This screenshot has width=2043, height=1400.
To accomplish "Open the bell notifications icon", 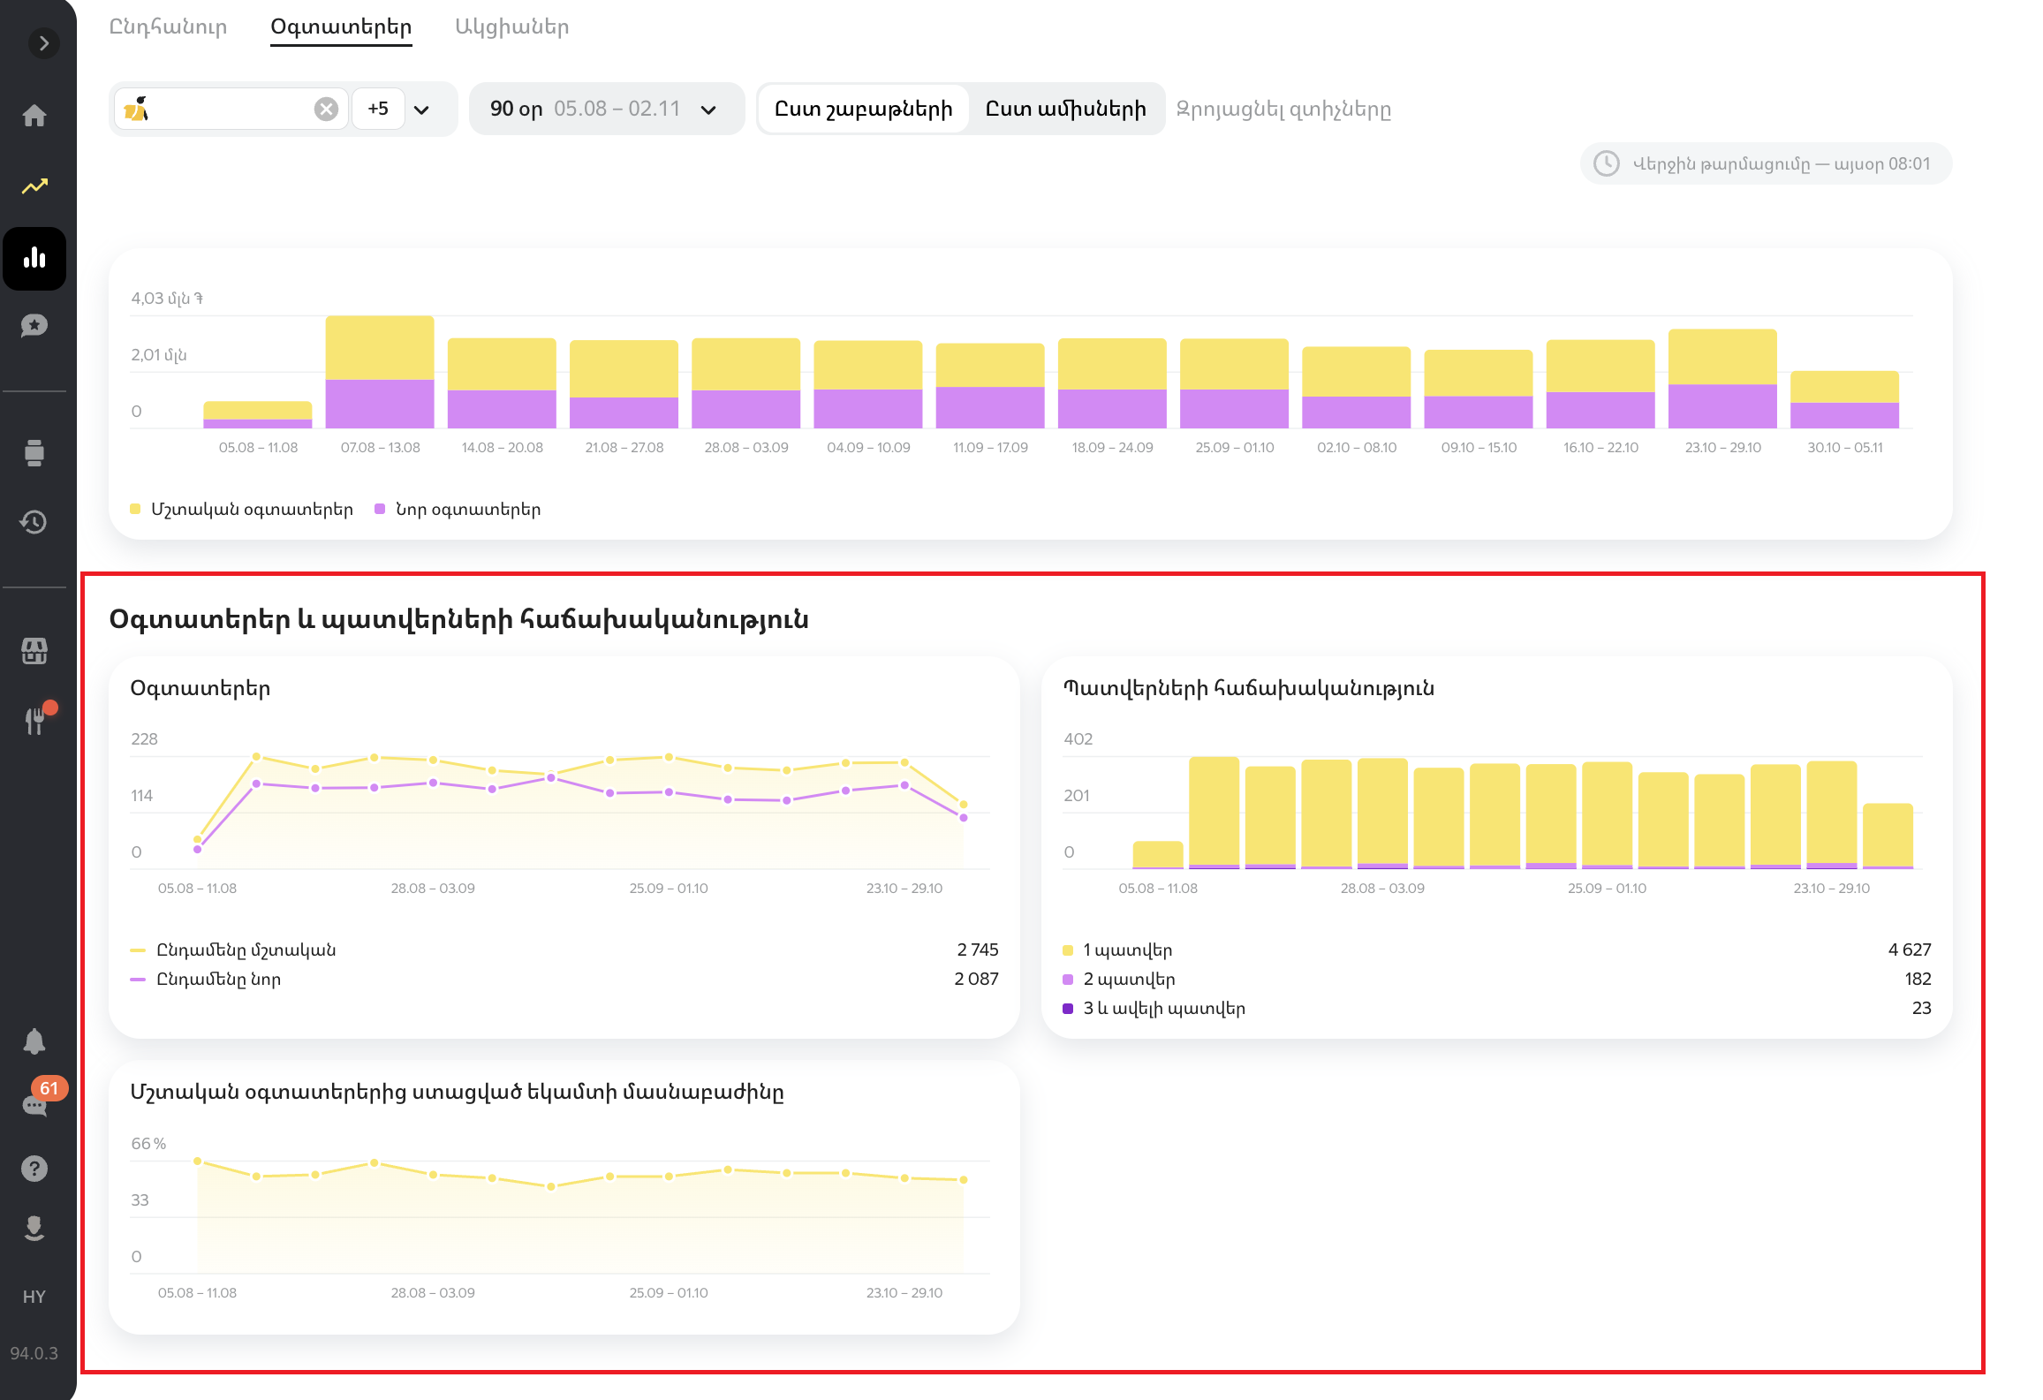I will [x=34, y=1041].
